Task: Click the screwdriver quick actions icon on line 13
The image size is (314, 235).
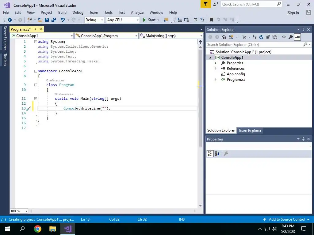Action: pos(29,109)
